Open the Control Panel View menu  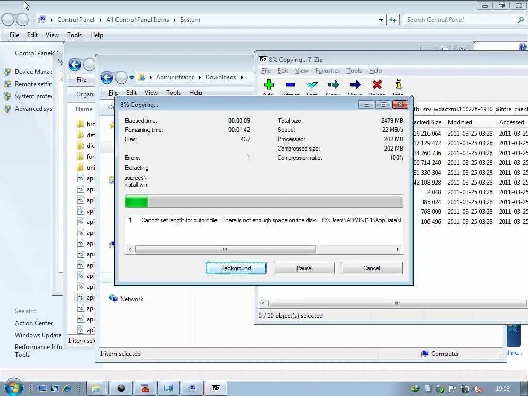pyautogui.click(x=52, y=35)
